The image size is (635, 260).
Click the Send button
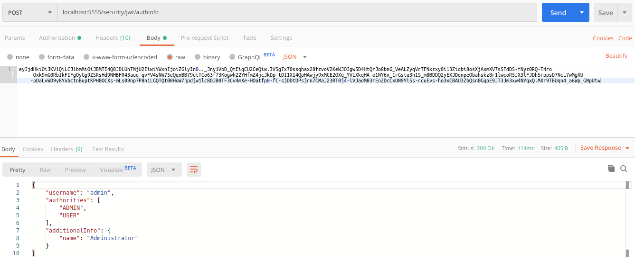click(558, 13)
